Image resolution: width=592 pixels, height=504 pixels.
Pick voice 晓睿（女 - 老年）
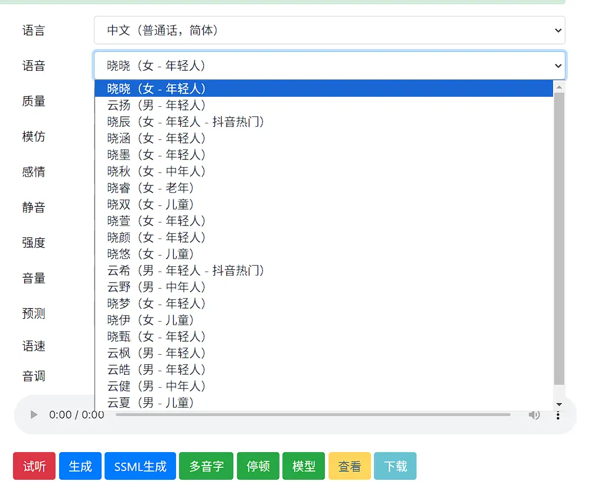click(151, 188)
